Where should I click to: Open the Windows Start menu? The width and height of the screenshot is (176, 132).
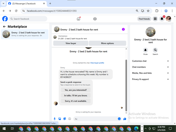pos(4,128)
